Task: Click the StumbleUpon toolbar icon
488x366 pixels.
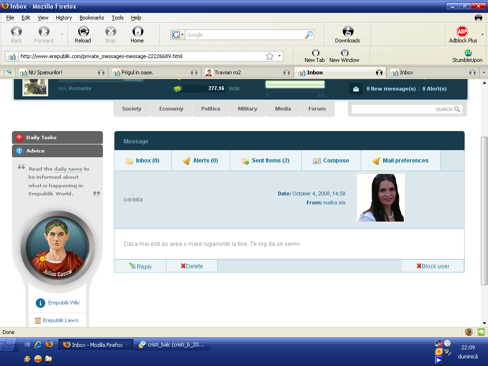Action: 468,53
